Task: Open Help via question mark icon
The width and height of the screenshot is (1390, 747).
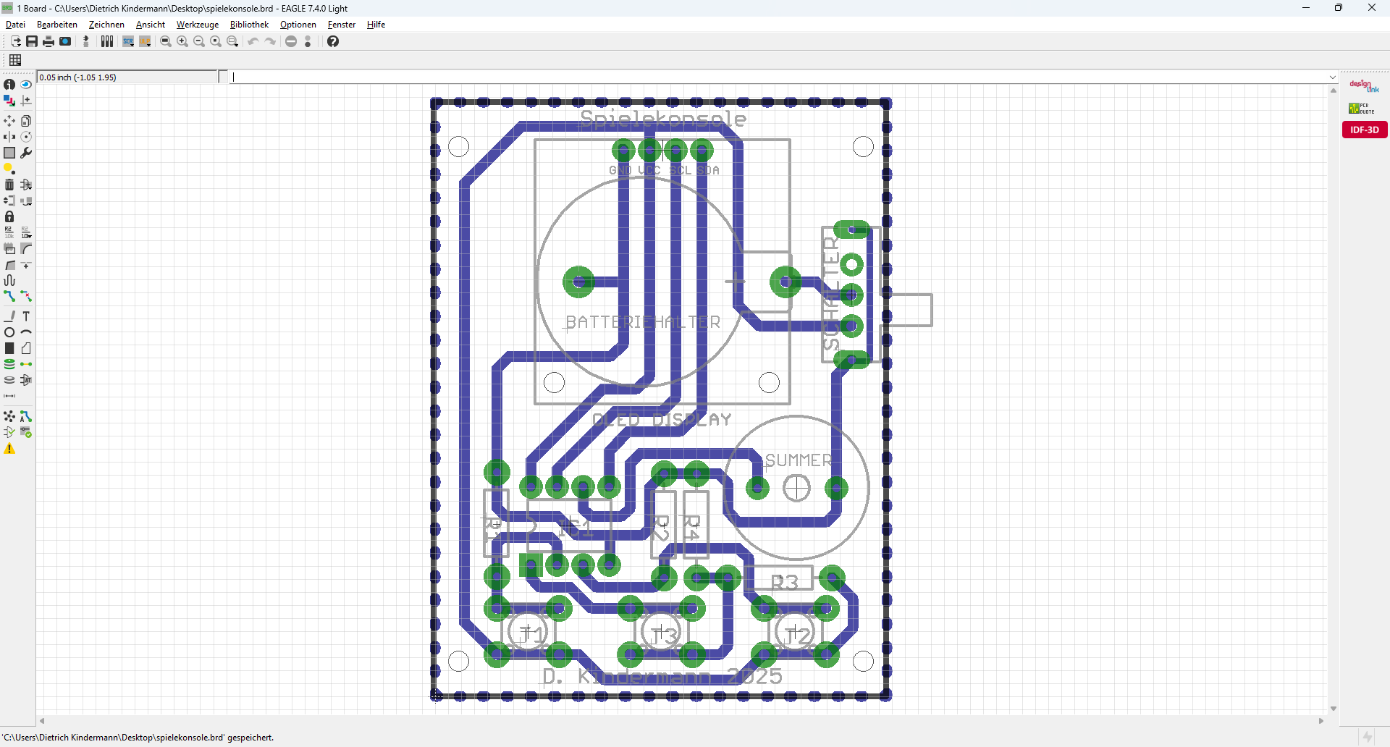Action: pyautogui.click(x=333, y=41)
